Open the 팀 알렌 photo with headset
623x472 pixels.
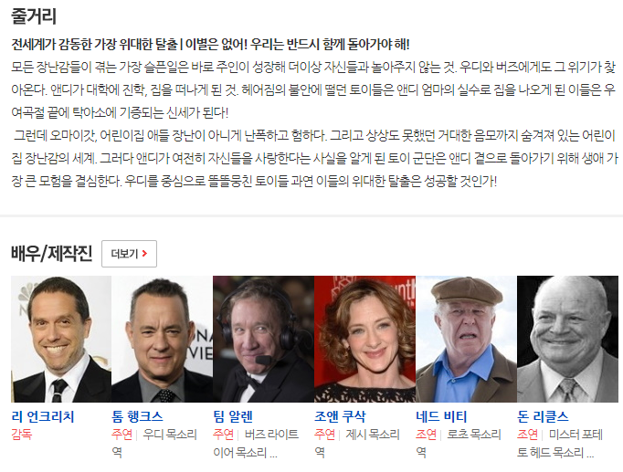click(x=263, y=340)
